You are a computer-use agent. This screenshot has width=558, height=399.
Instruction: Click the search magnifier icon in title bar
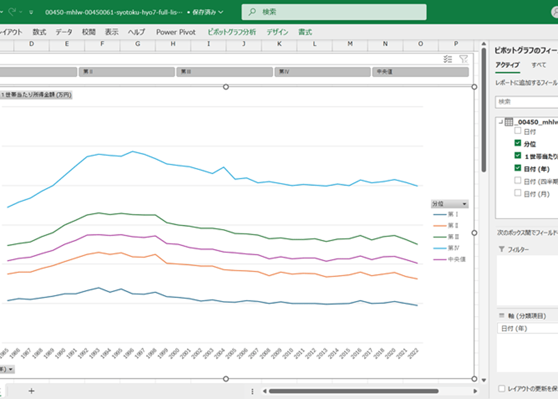click(x=252, y=11)
